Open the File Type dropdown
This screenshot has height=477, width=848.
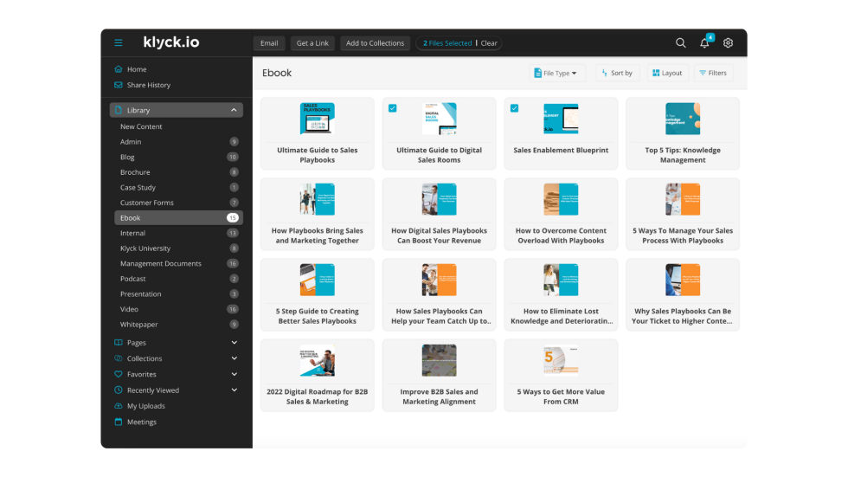(556, 74)
